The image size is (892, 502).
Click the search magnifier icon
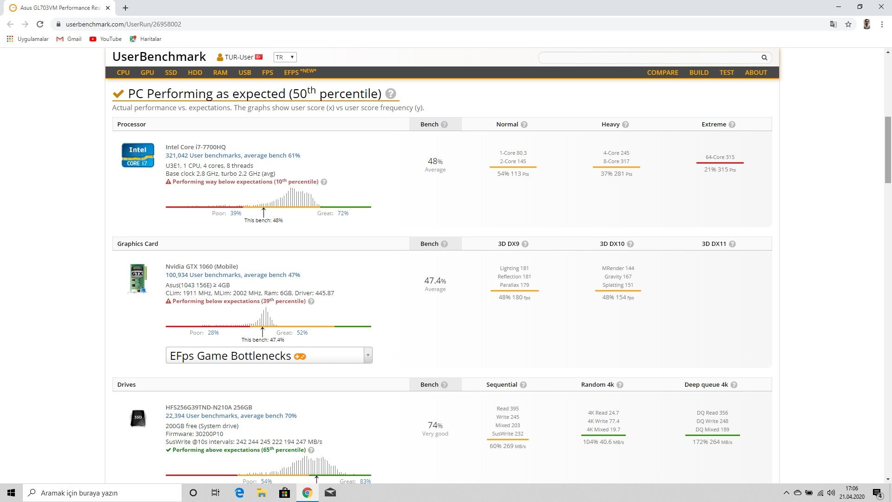pyautogui.click(x=764, y=58)
